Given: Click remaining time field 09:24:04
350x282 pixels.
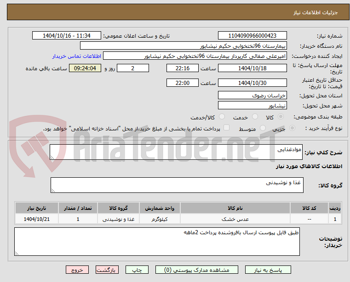Looking at the screenshot, I should 85,68.
